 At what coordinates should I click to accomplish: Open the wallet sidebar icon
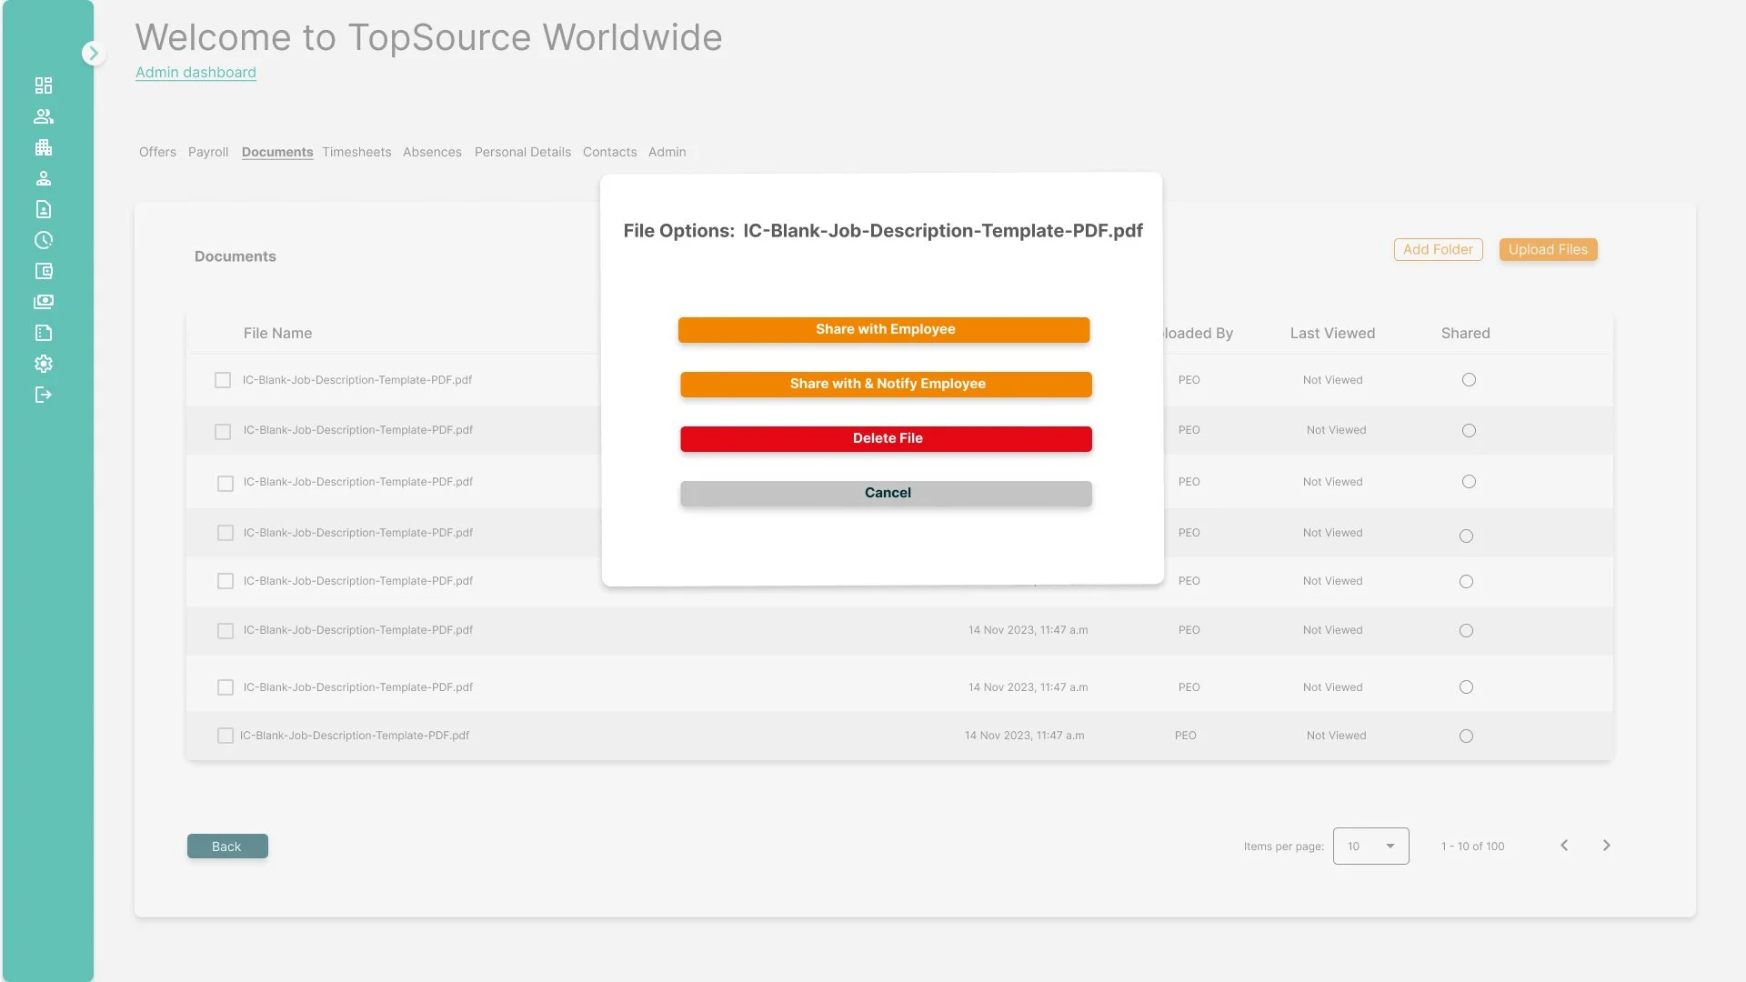tap(44, 271)
